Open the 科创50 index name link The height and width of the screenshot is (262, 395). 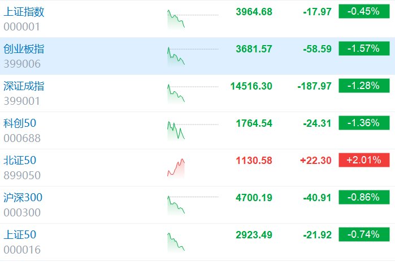pos(20,123)
